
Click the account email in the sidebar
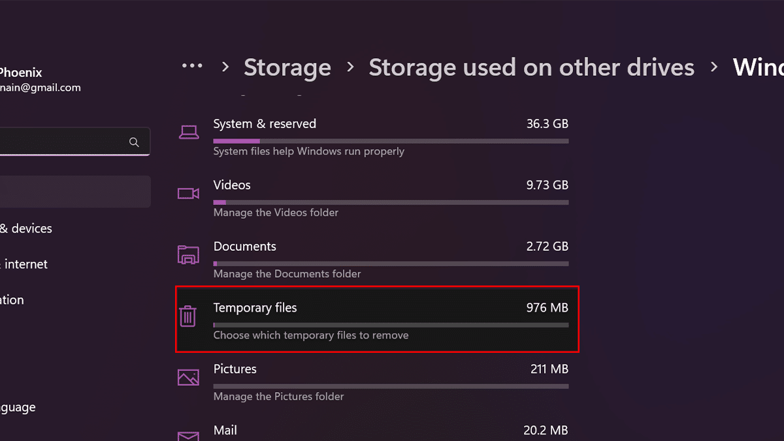pos(41,88)
